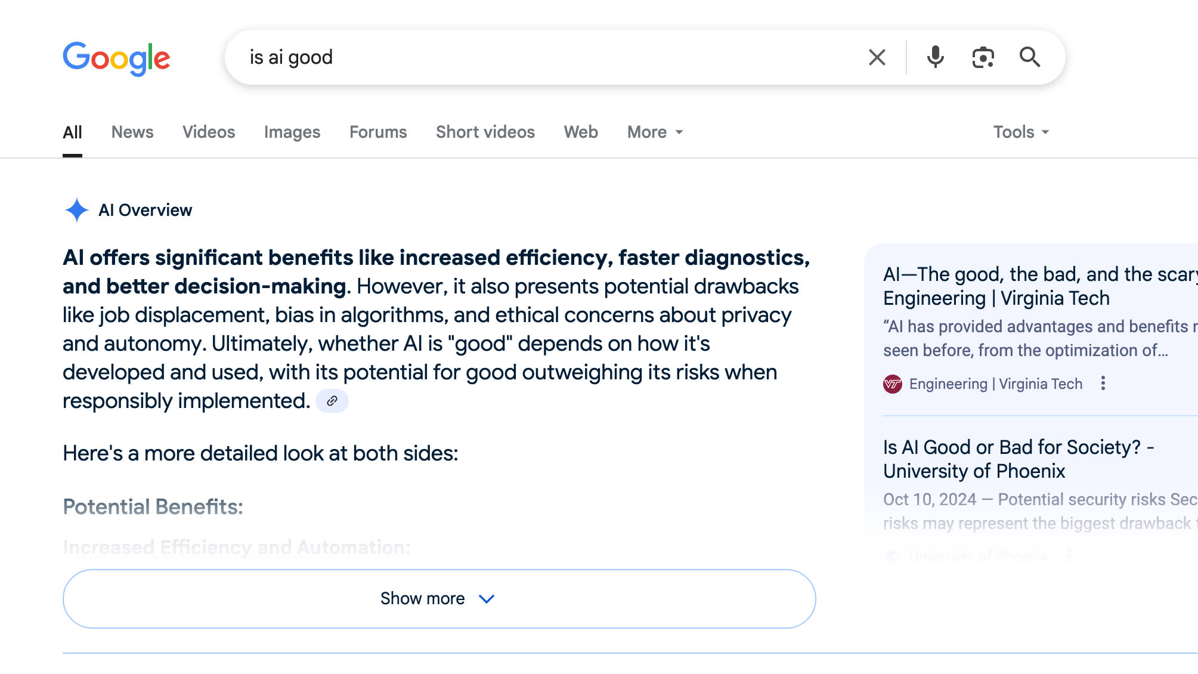Click the AI Overview sparkle icon
The width and height of the screenshot is (1198, 674).
coord(76,209)
